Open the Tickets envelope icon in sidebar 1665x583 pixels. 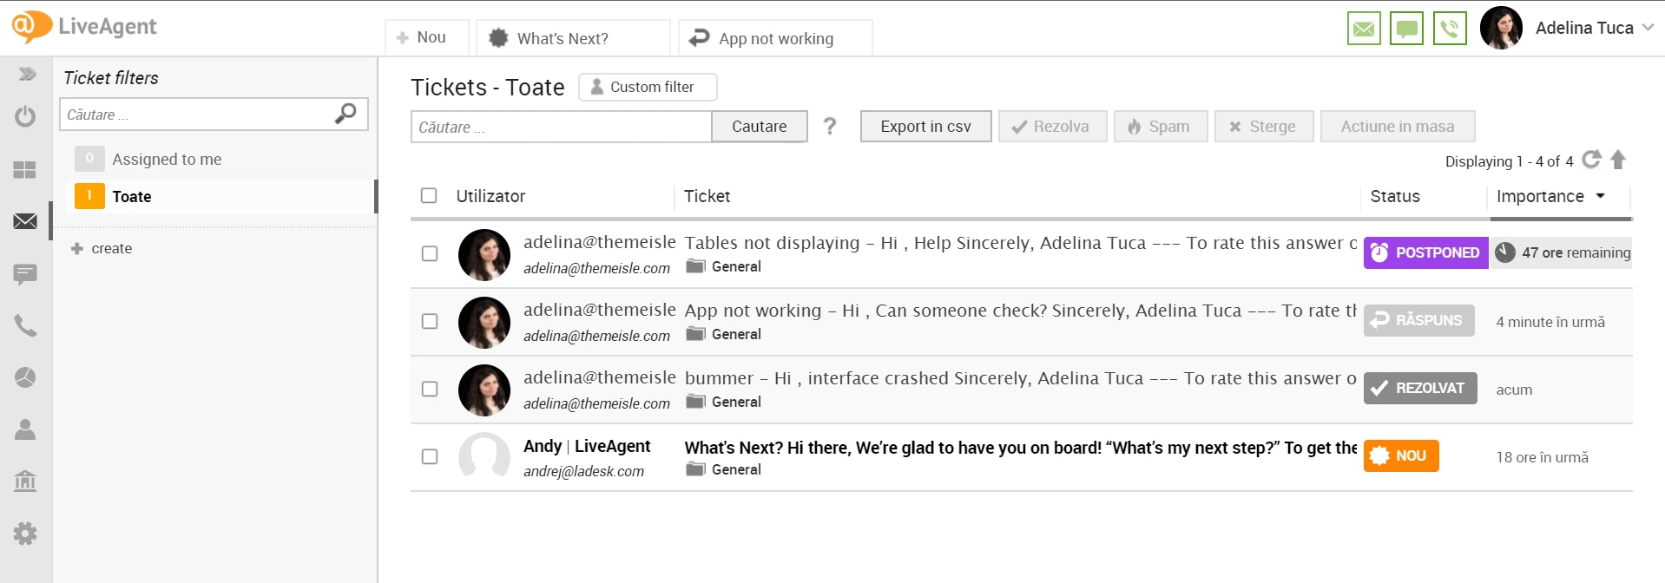(x=25, y=221)
